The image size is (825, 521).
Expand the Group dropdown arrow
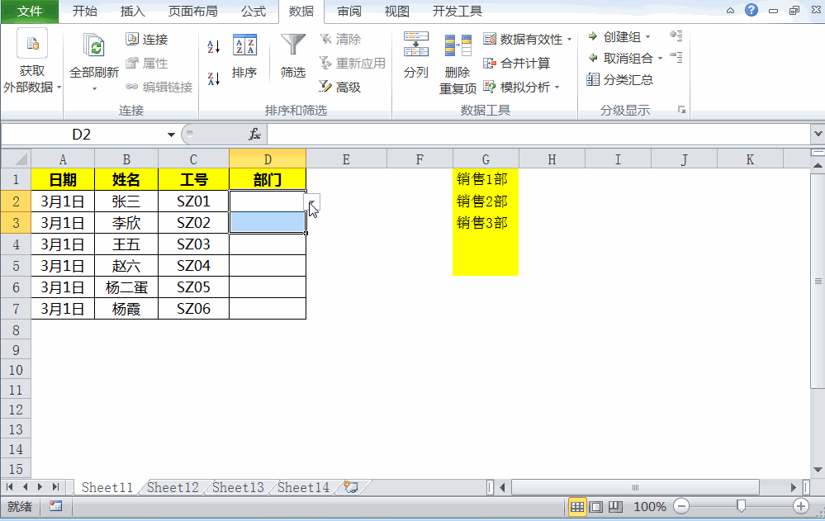[x=647, y=37]
